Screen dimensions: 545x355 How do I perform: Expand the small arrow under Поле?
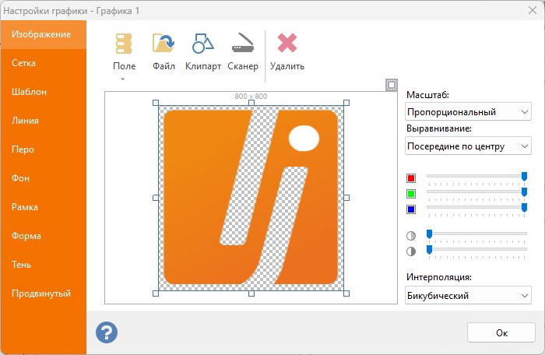[x=122, y=79]
